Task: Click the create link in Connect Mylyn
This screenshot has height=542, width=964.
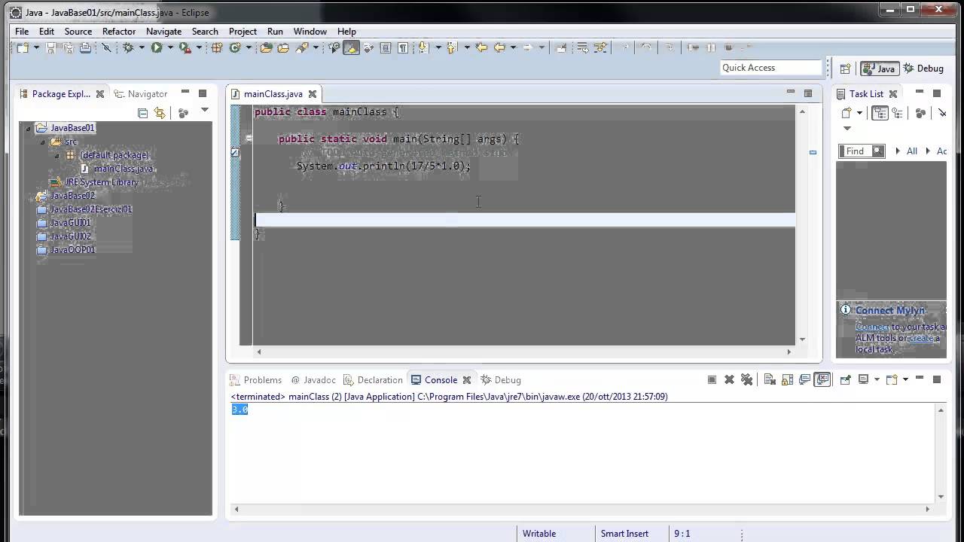Action: click(921, 338)
